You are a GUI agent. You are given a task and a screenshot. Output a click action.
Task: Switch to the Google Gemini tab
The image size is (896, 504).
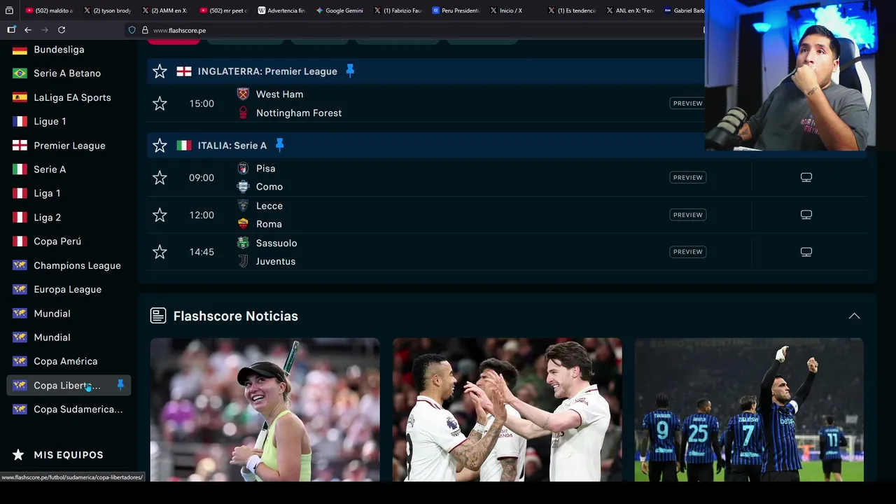click(339, 10)
